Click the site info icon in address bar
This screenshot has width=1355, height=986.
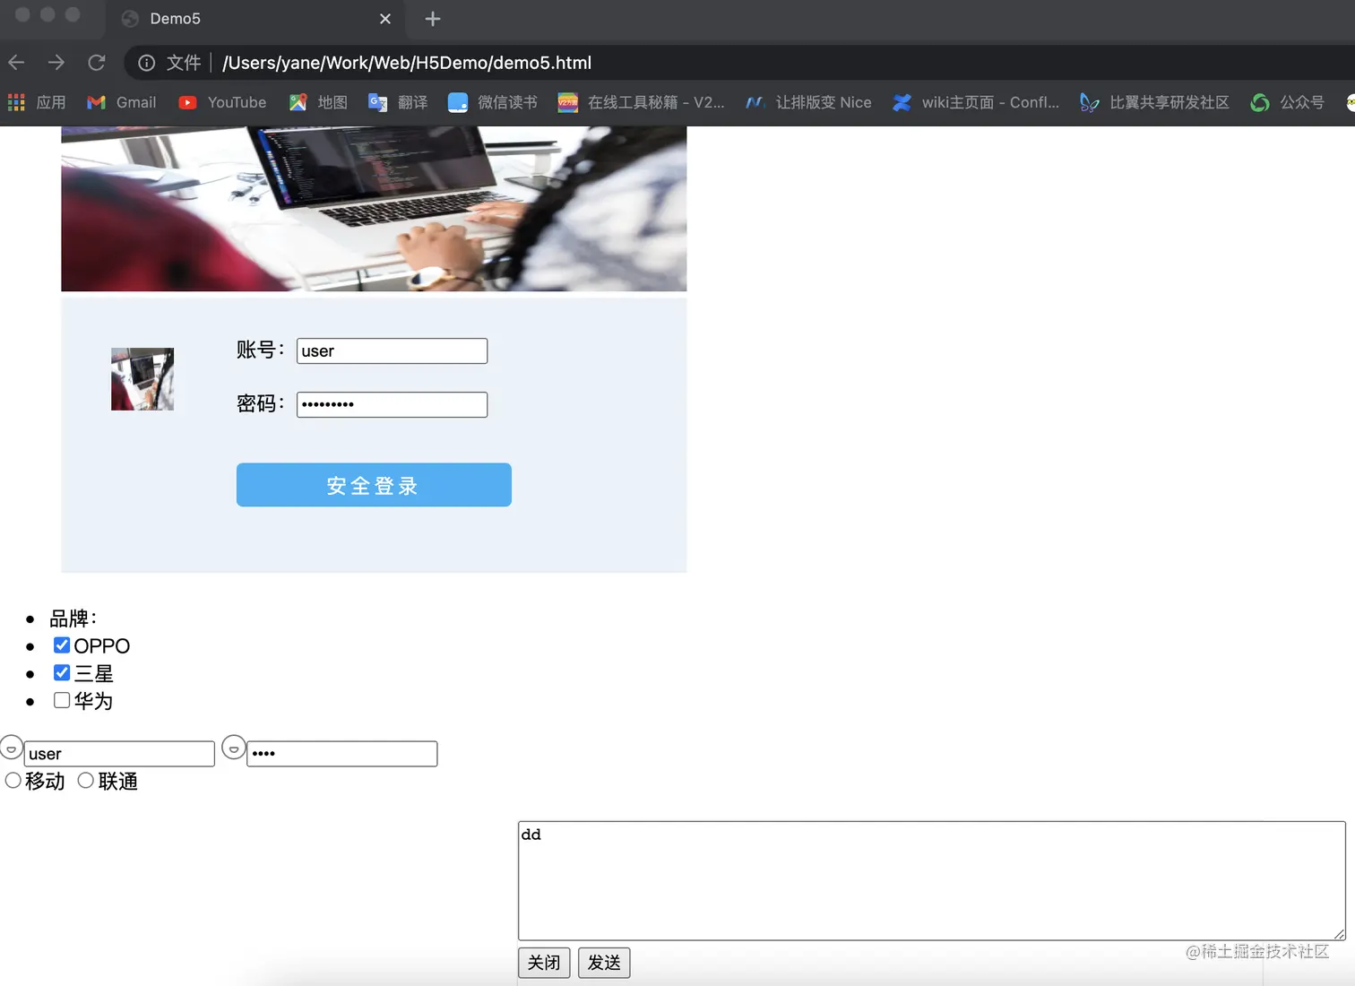146,63
